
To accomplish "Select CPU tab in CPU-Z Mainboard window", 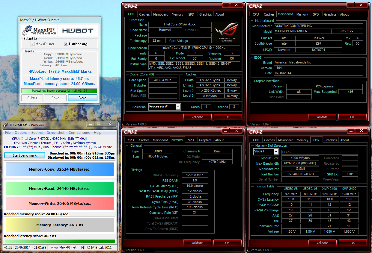I will (256, 14).
